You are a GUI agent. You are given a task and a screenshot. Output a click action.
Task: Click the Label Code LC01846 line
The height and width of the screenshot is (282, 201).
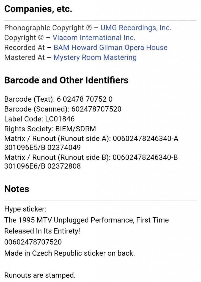(39, 119)
